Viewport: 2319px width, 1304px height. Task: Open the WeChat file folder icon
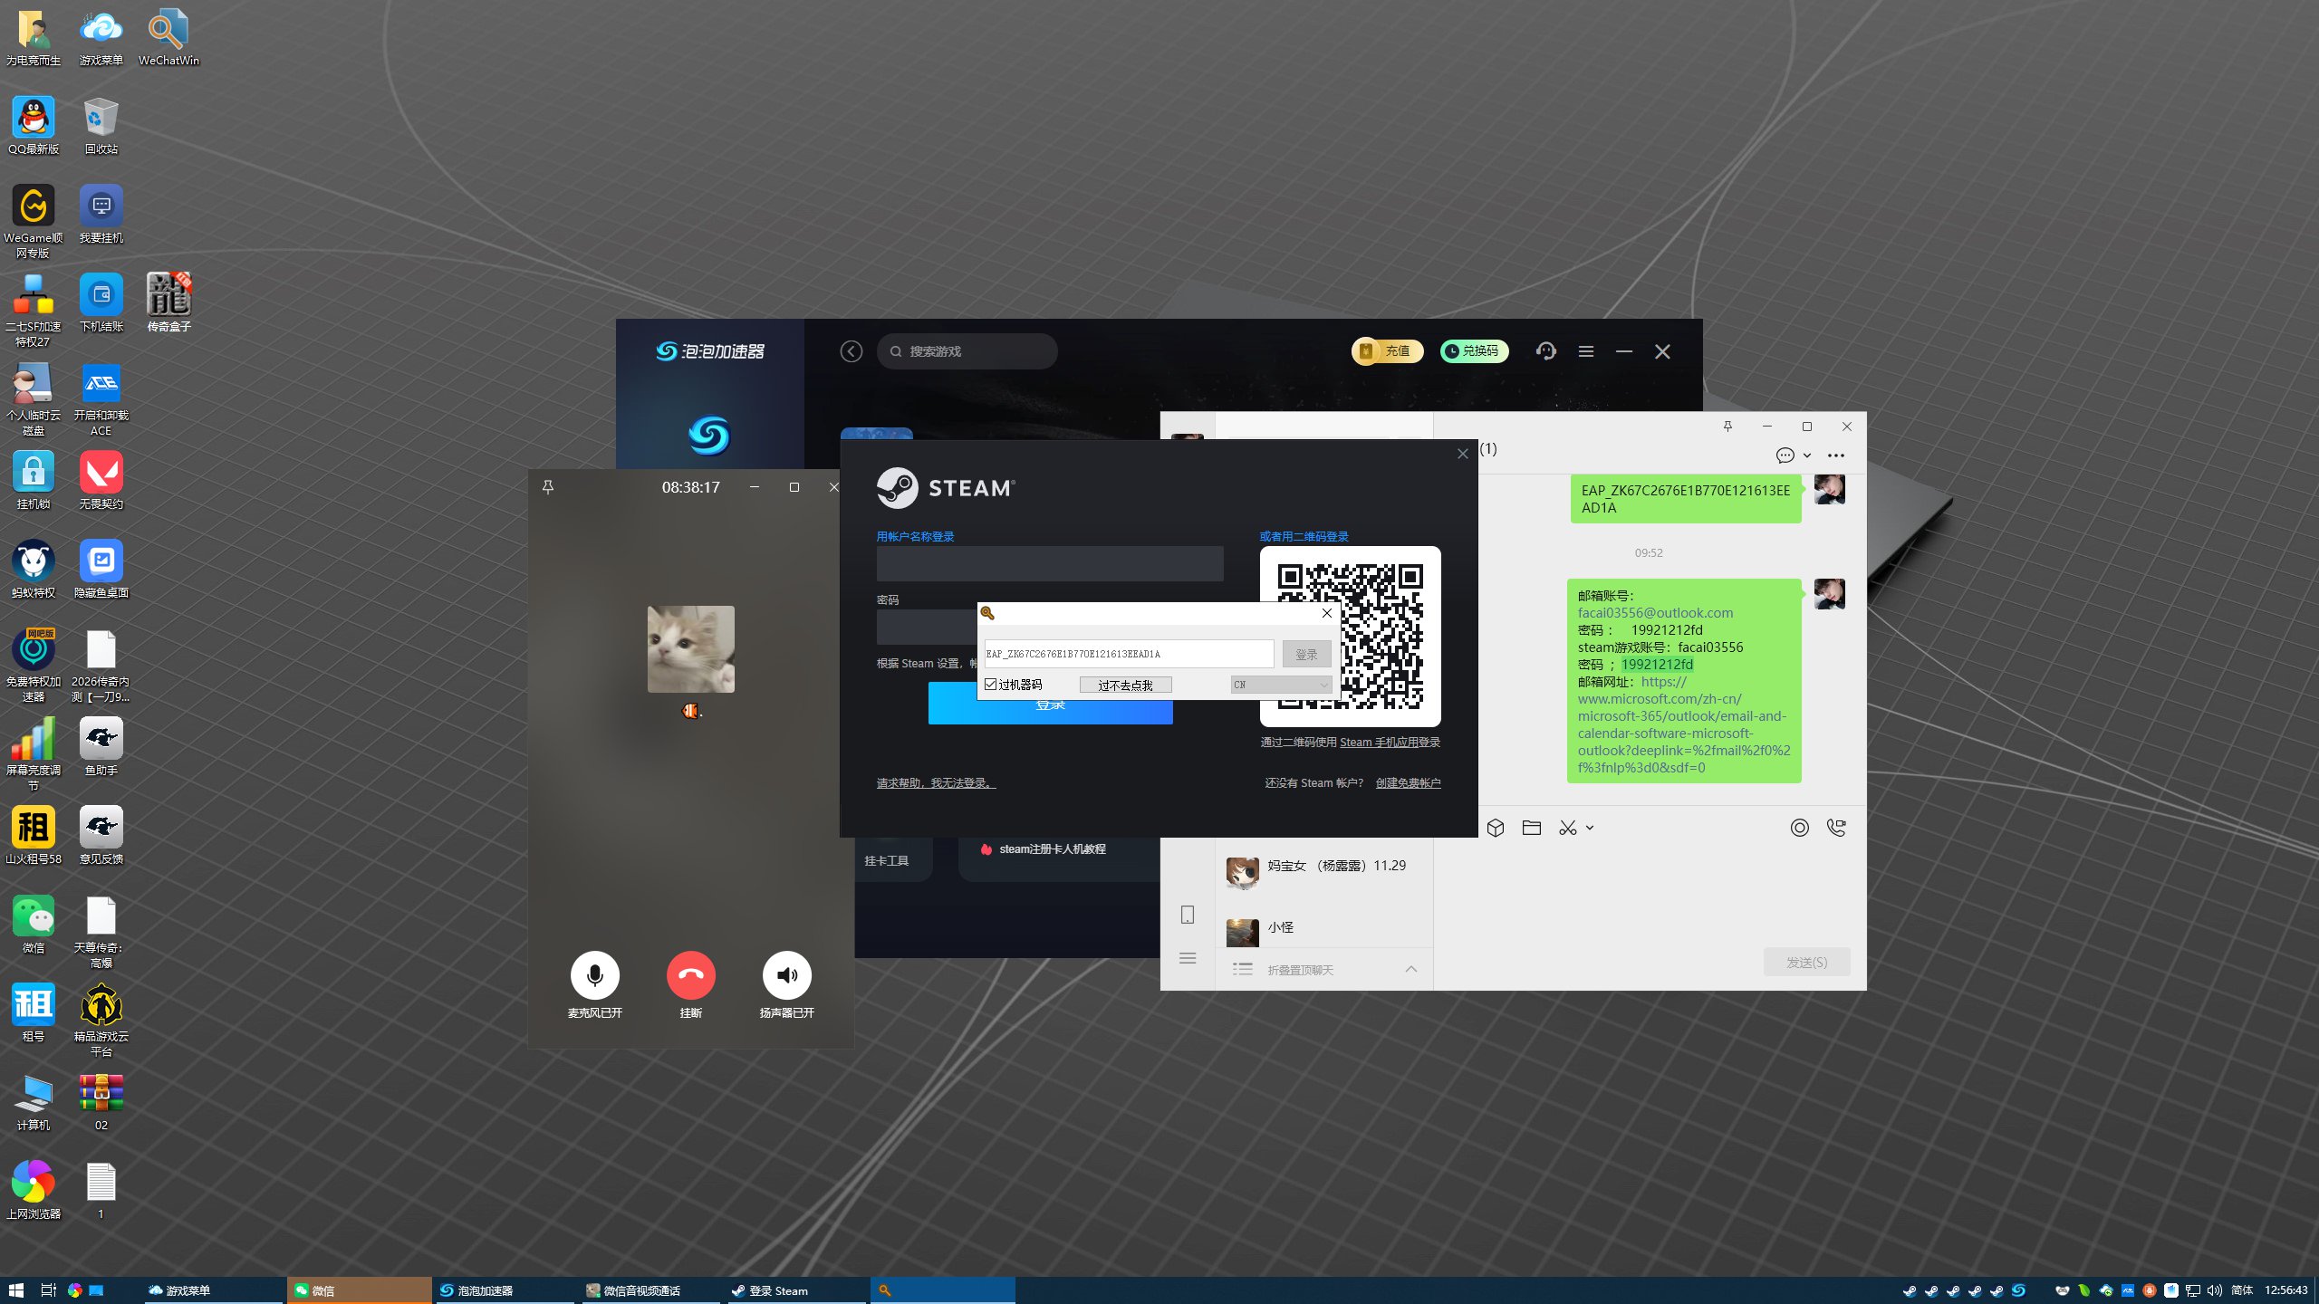[x=1531, y=828]
